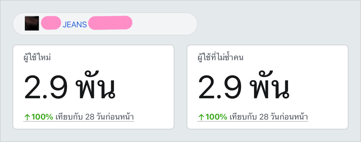Click the 2.9 figure in ผู้ใช้ที่ไม่ซ้ำคน card
This screenshot has width=361, height=142.
click(220, 87)
